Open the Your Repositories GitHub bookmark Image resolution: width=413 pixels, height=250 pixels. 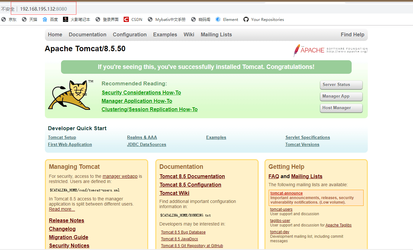tap(264, 20)
